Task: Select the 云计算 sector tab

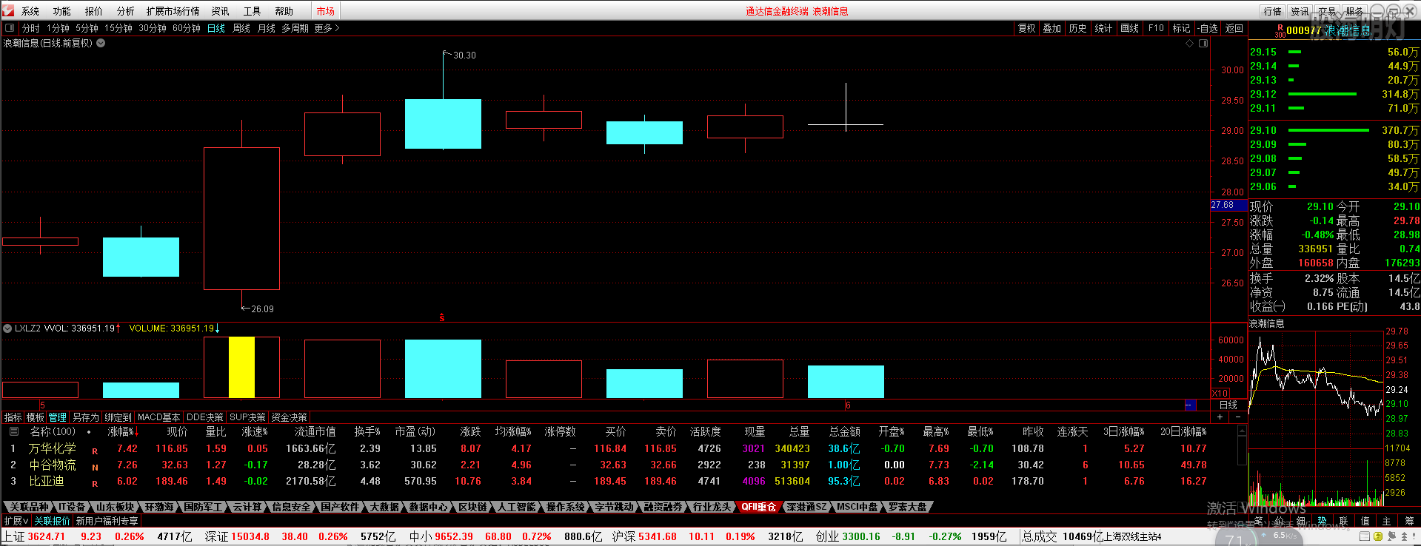Action: [247, 507]
